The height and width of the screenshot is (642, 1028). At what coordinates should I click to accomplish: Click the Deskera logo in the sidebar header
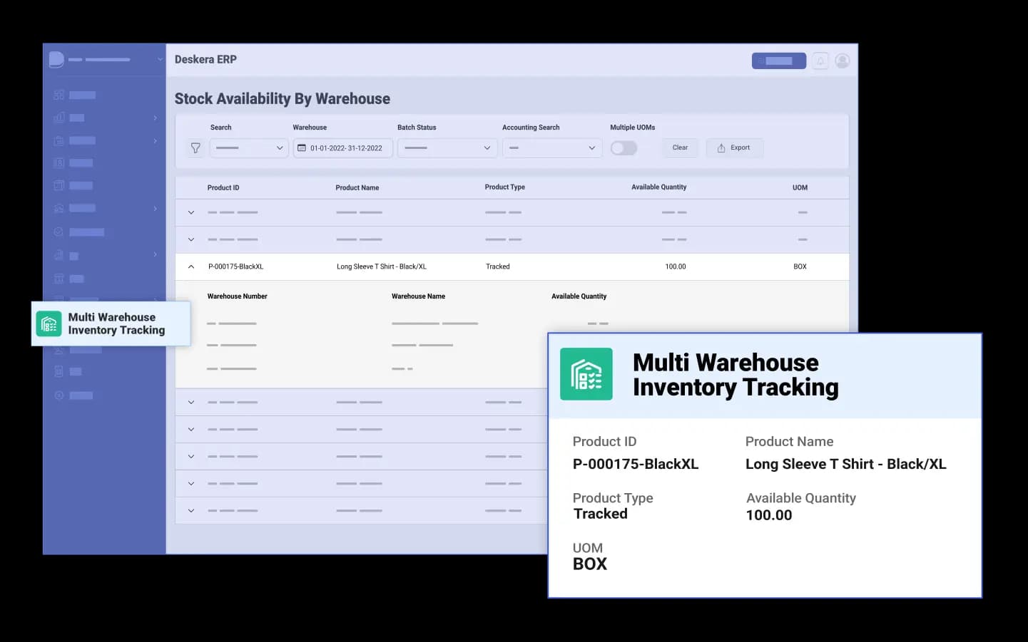click(x=56, y=60)
